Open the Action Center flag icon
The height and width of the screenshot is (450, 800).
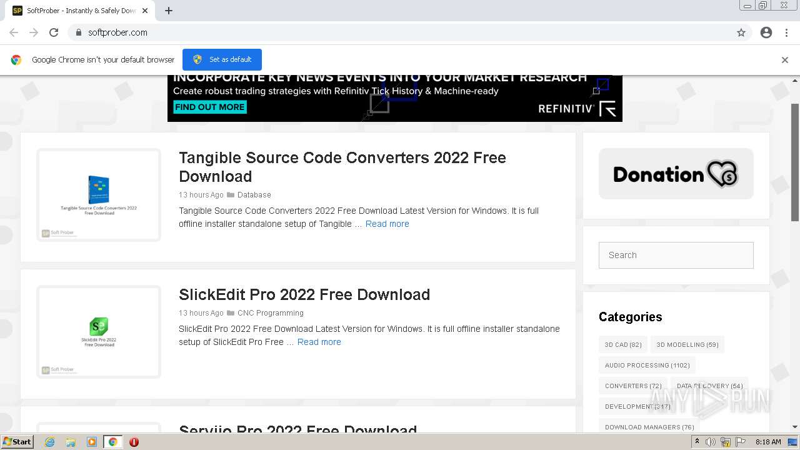(741, 442)
